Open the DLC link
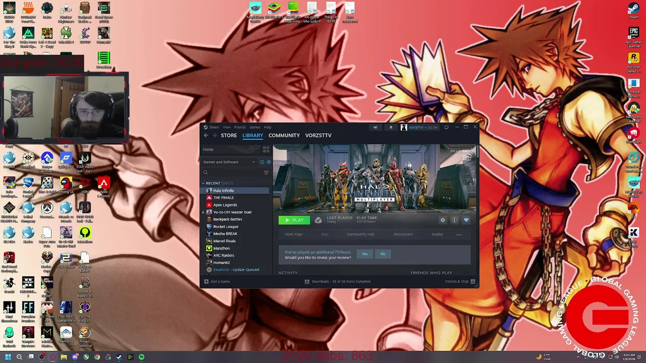Viewport: 646px width, 363px height. 325,234
